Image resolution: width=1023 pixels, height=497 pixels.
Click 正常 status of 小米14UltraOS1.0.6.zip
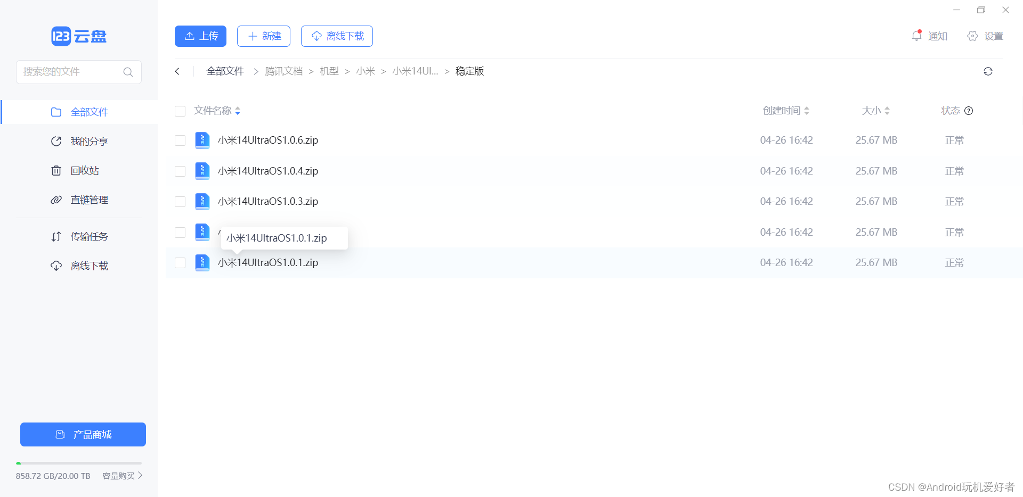pyautogui.click(x=954, y=140)
